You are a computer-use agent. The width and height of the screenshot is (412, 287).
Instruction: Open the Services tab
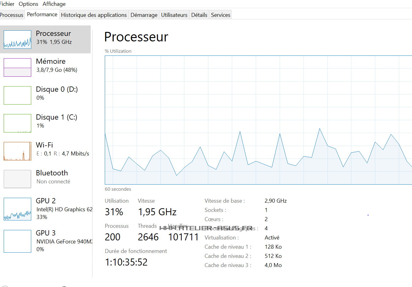tap(221, 15)
